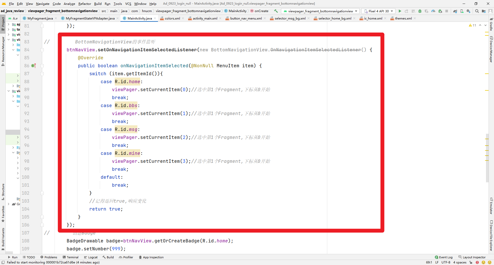494x265 pixels.
Task: Click the warnings indicator showing 11
Action: coord(472,25)
